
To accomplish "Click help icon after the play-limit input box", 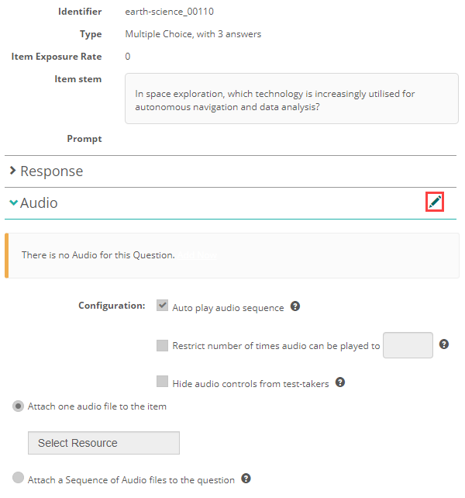I will [444, 344].
